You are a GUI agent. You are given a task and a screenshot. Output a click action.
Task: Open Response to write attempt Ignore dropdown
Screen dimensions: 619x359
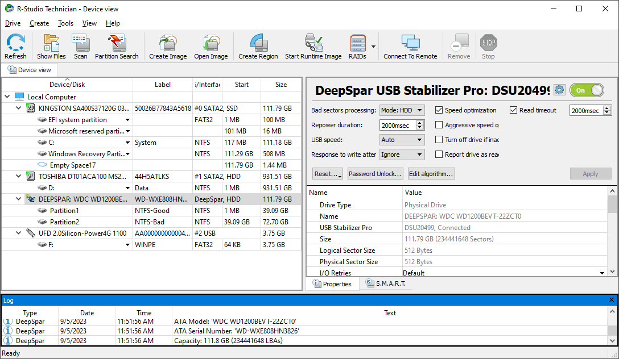tap(402, 155)
